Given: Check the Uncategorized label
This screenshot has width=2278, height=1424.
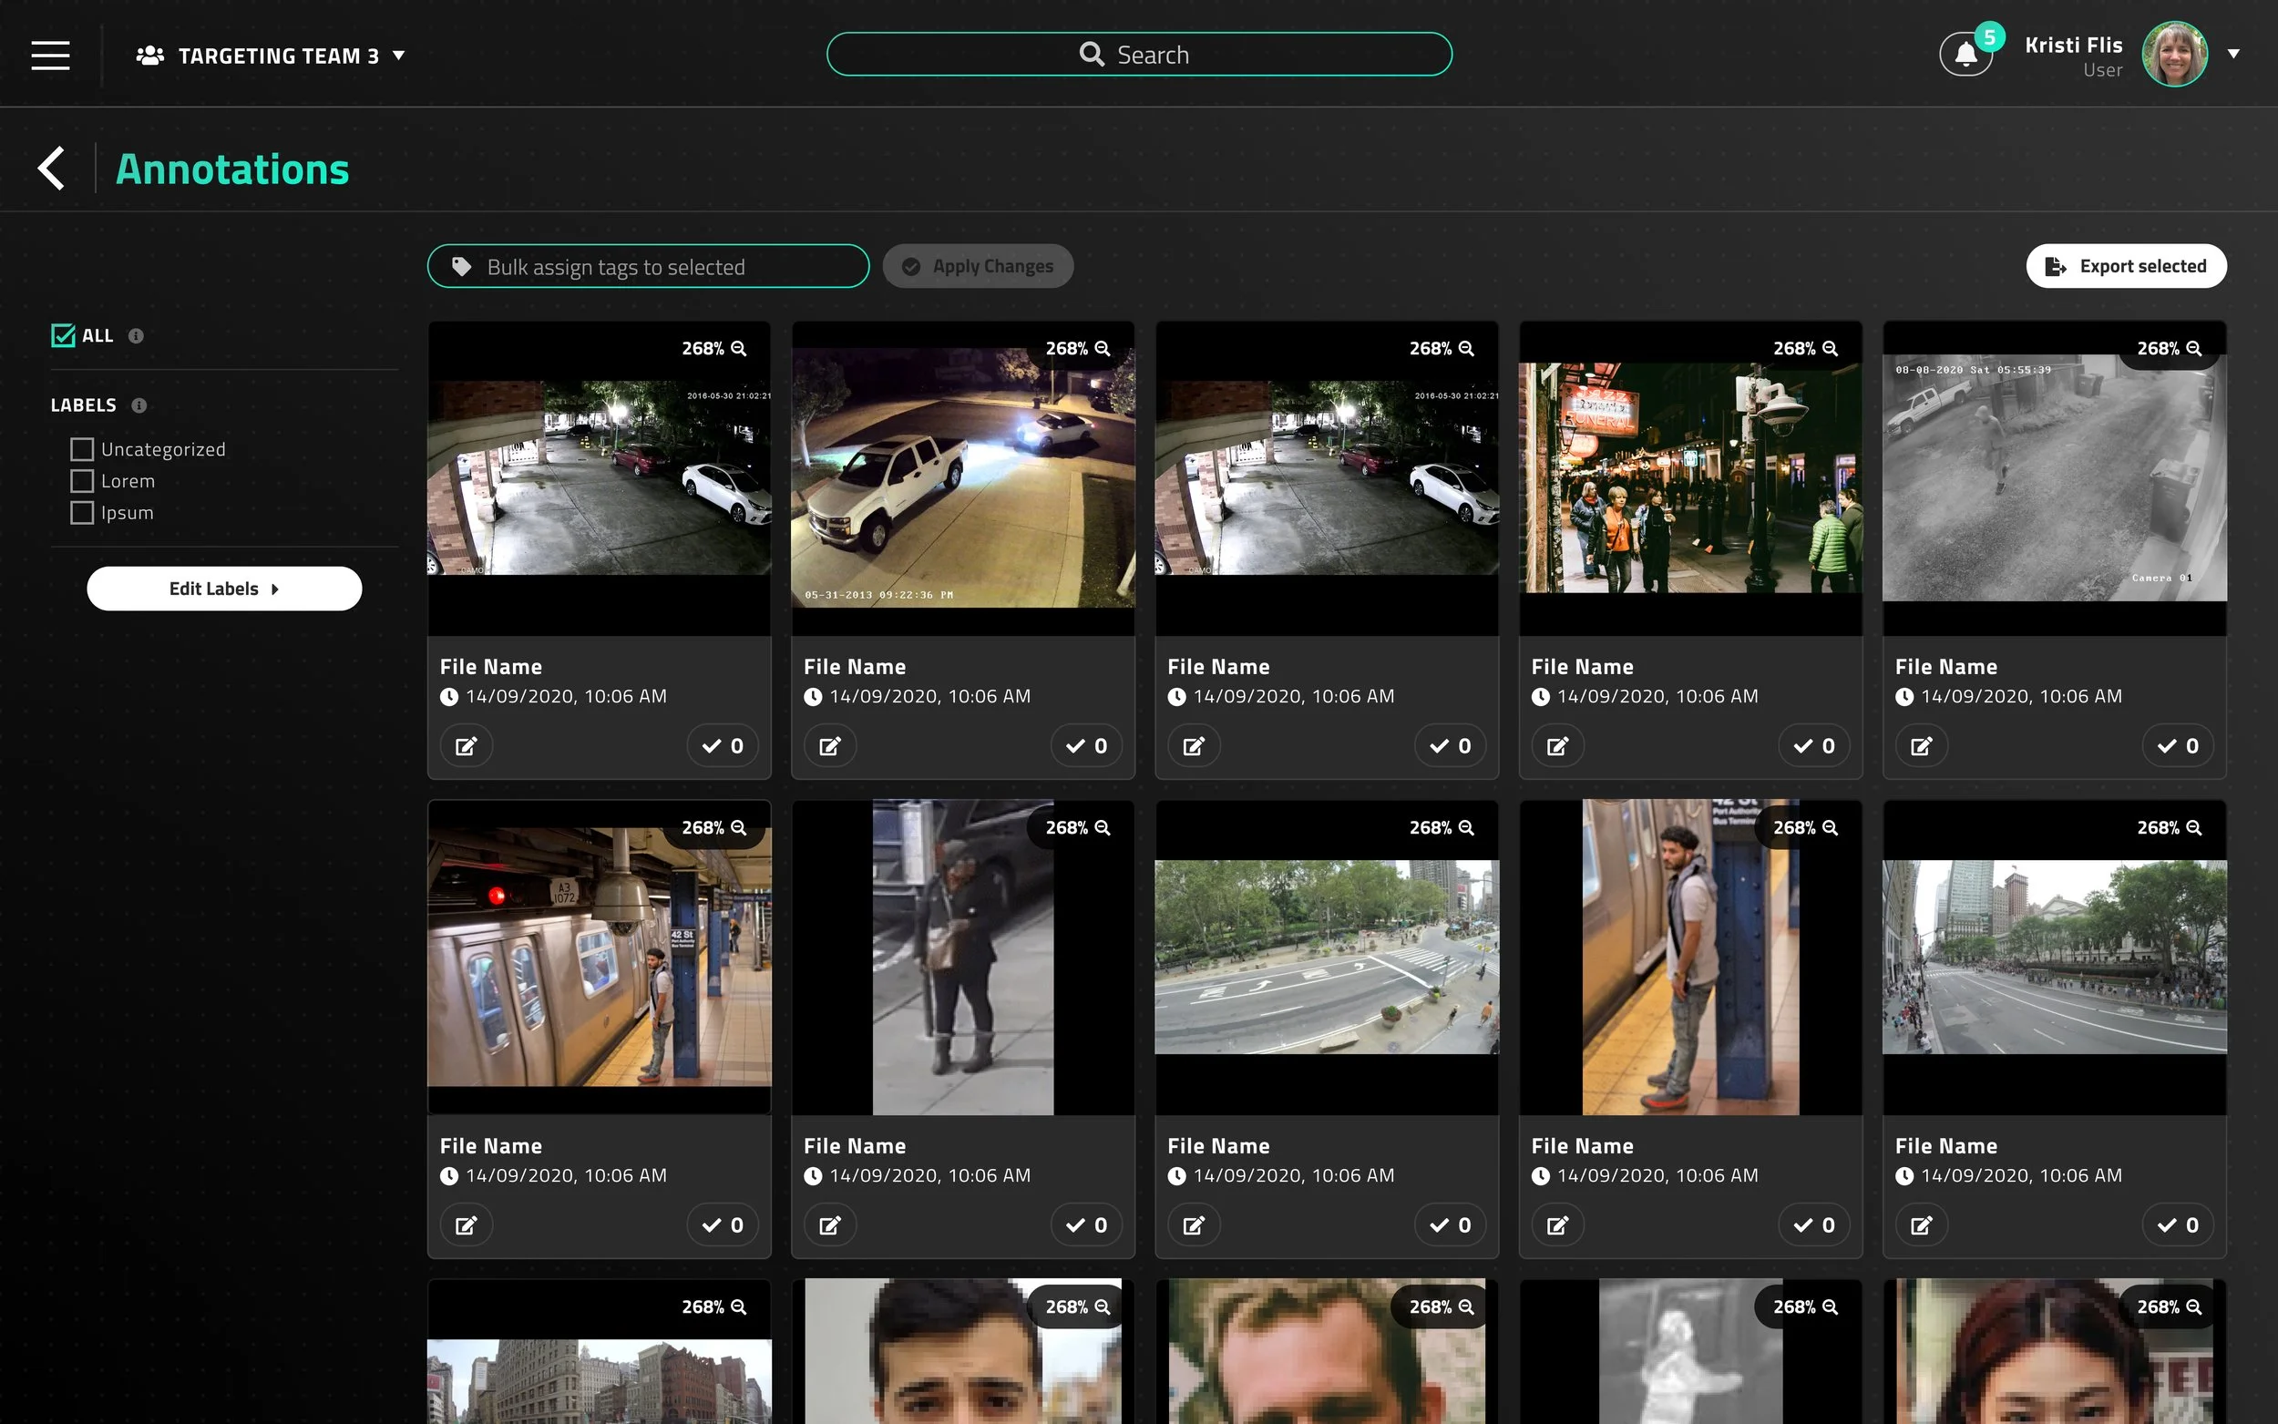Looking at the screenshot, I should pyautogui.click(x=82, y=449).
